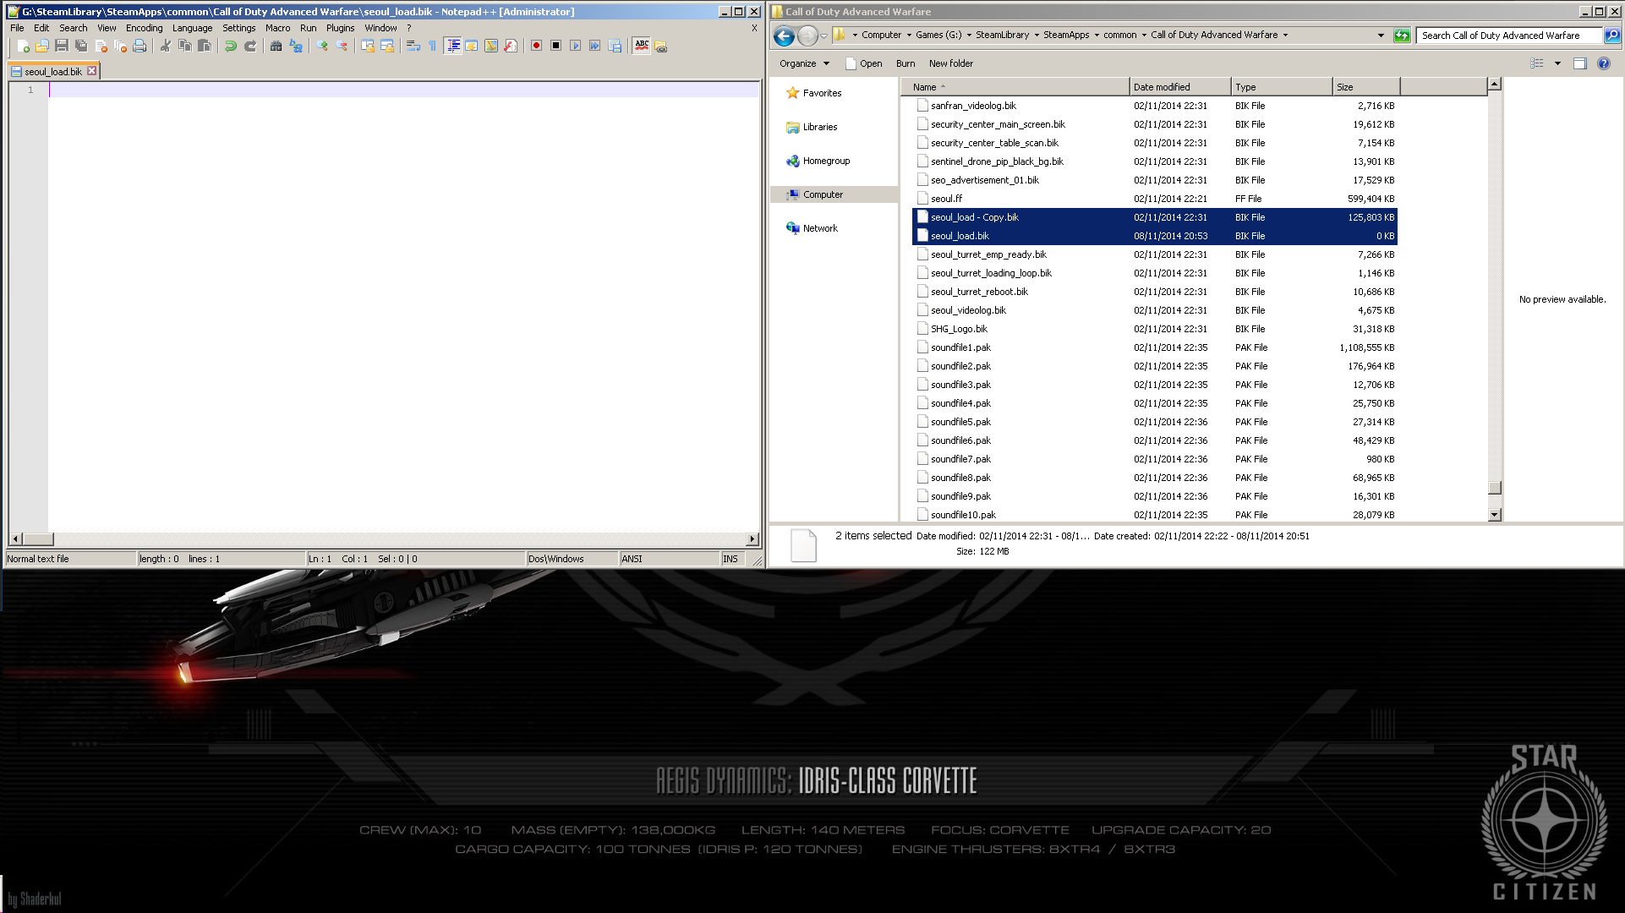Click the Save file toolbar icon
Screen dimensions: 1625x913
62,46
